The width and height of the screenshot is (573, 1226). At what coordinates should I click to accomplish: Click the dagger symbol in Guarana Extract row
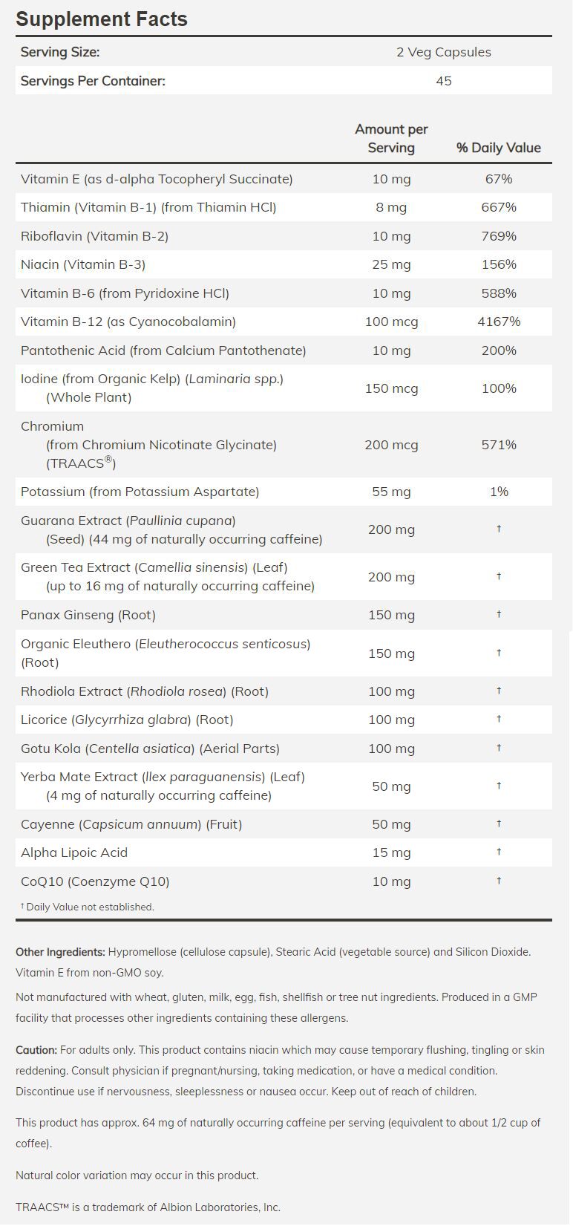click(499, 529)
